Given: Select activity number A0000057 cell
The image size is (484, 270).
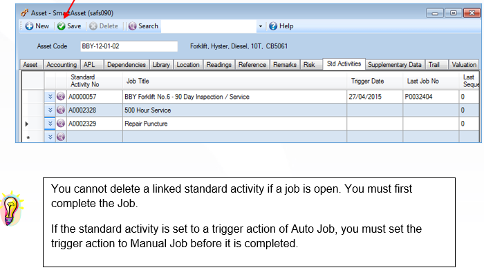Looking at the screenshot, I should (95, 97).
